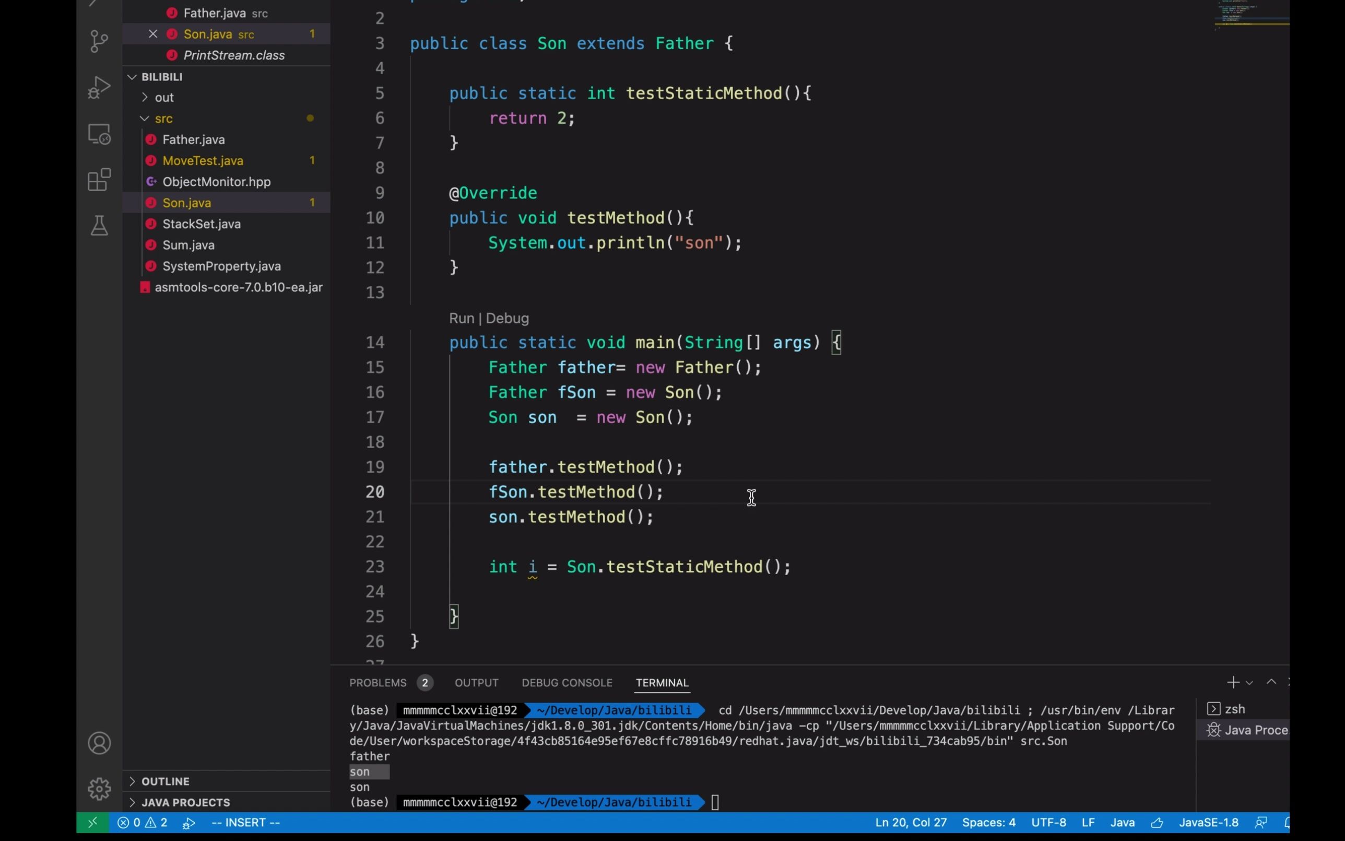Image resolution: width=1345 pixels, height=841 pixels.
Task: Click the remote window status icon
Action: tap(92, 822)
